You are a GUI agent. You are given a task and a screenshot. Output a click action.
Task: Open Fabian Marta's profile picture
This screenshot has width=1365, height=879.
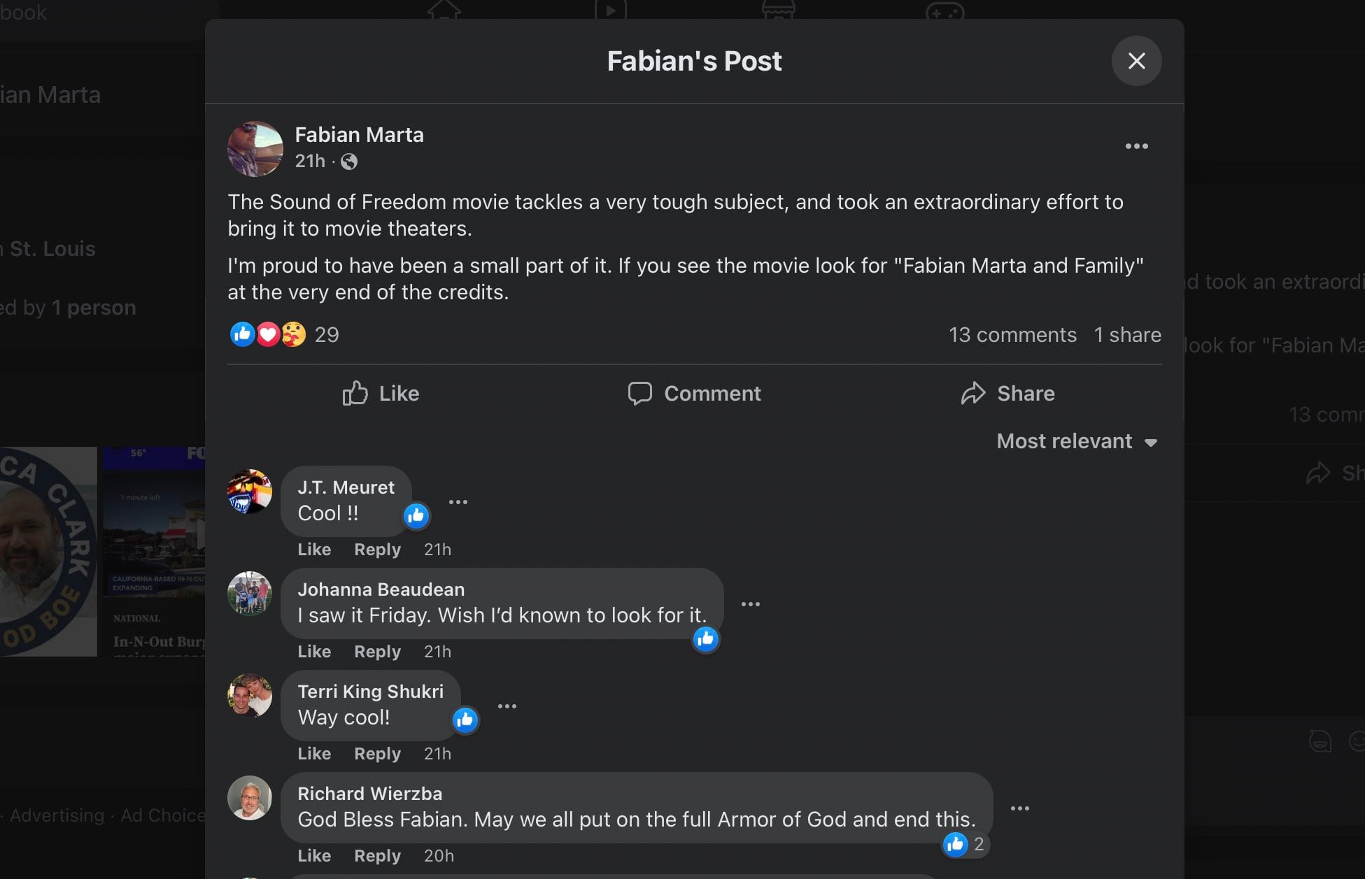[x=255, y=148]
